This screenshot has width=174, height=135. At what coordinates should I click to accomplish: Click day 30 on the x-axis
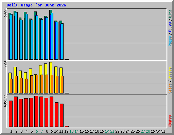tap(158, 131)
